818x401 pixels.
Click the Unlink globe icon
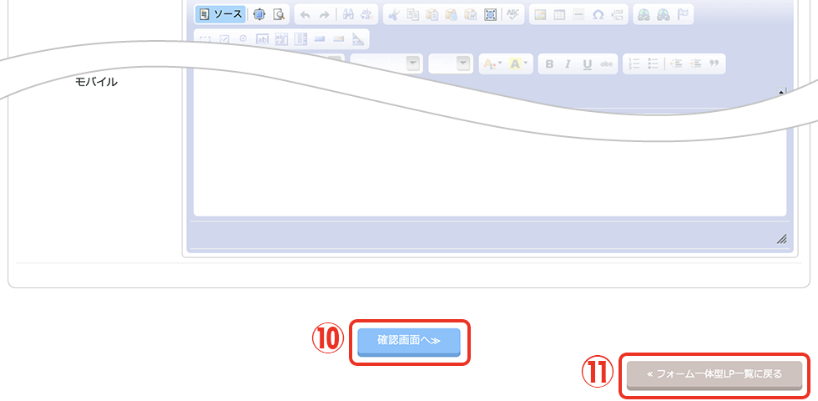coord(663,15)
